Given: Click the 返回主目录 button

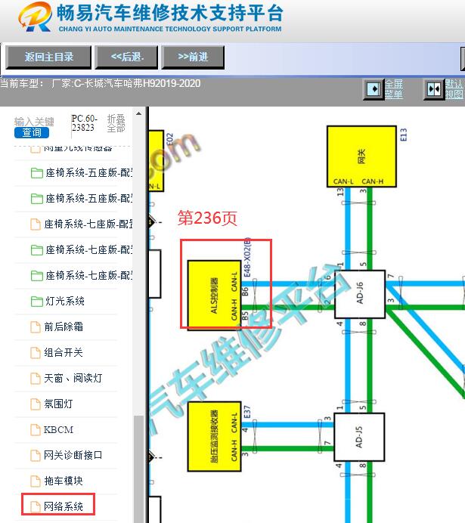Looking at the screenshot, I should 48,57.
